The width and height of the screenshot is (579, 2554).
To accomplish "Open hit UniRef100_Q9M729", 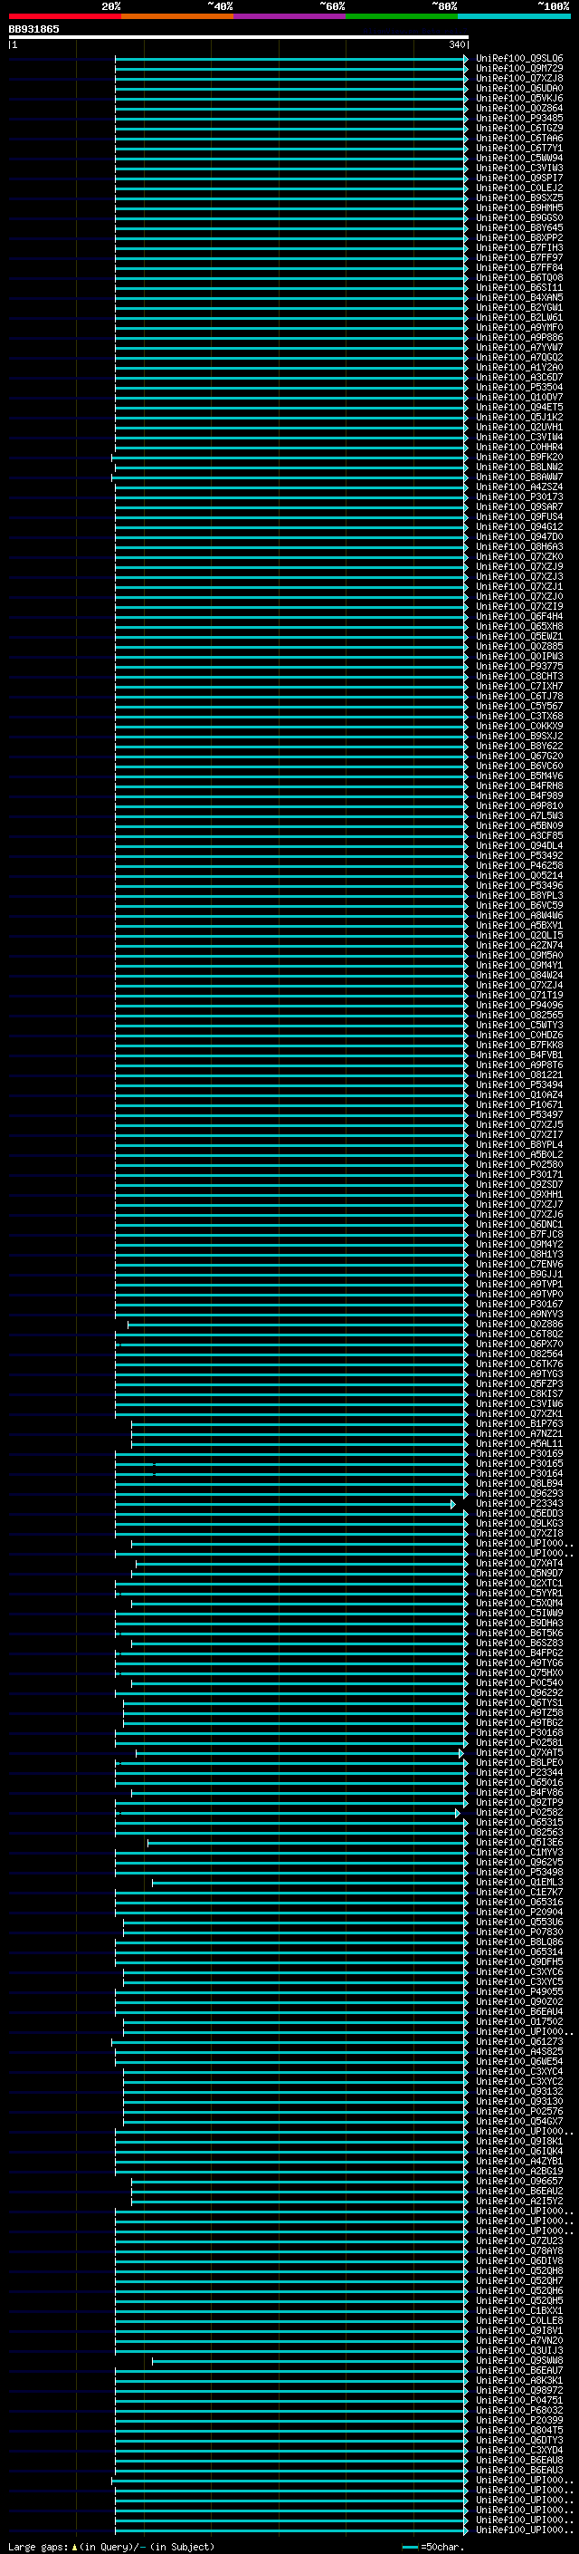I will 519,69.
